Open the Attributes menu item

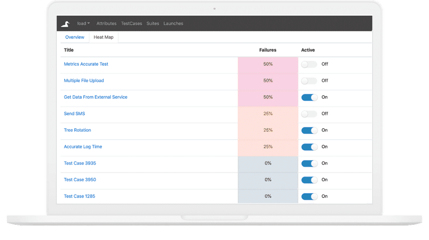coord(106,24)
